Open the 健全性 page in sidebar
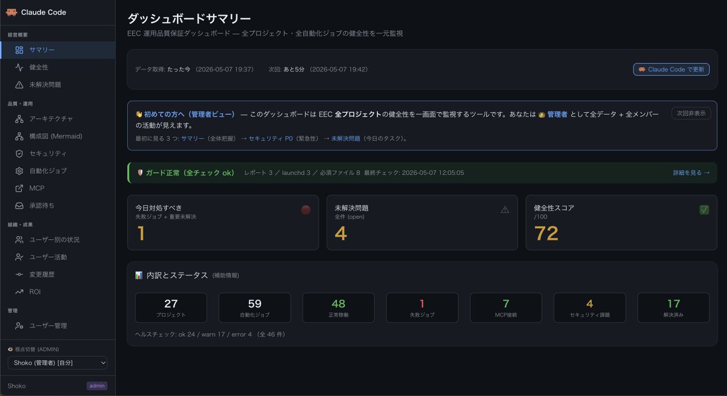 pos(58,67)
